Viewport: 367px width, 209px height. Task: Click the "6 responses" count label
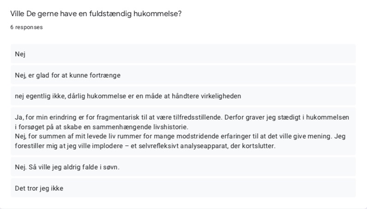click(26, 27)
